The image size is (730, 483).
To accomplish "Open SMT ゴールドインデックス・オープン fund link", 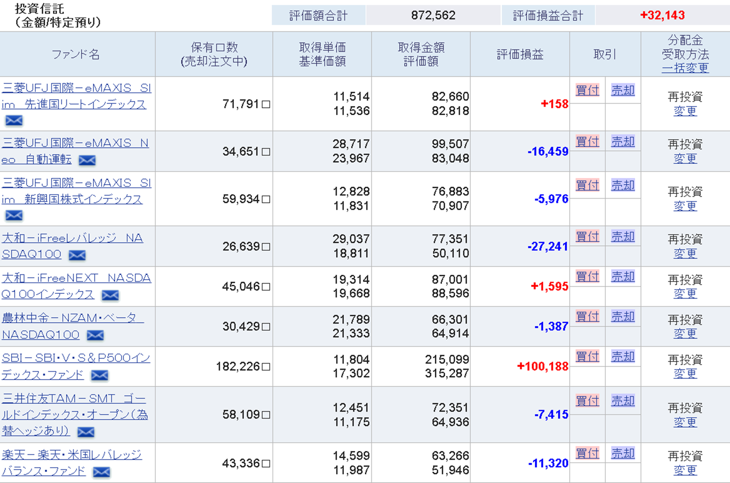I will point(74,415).
